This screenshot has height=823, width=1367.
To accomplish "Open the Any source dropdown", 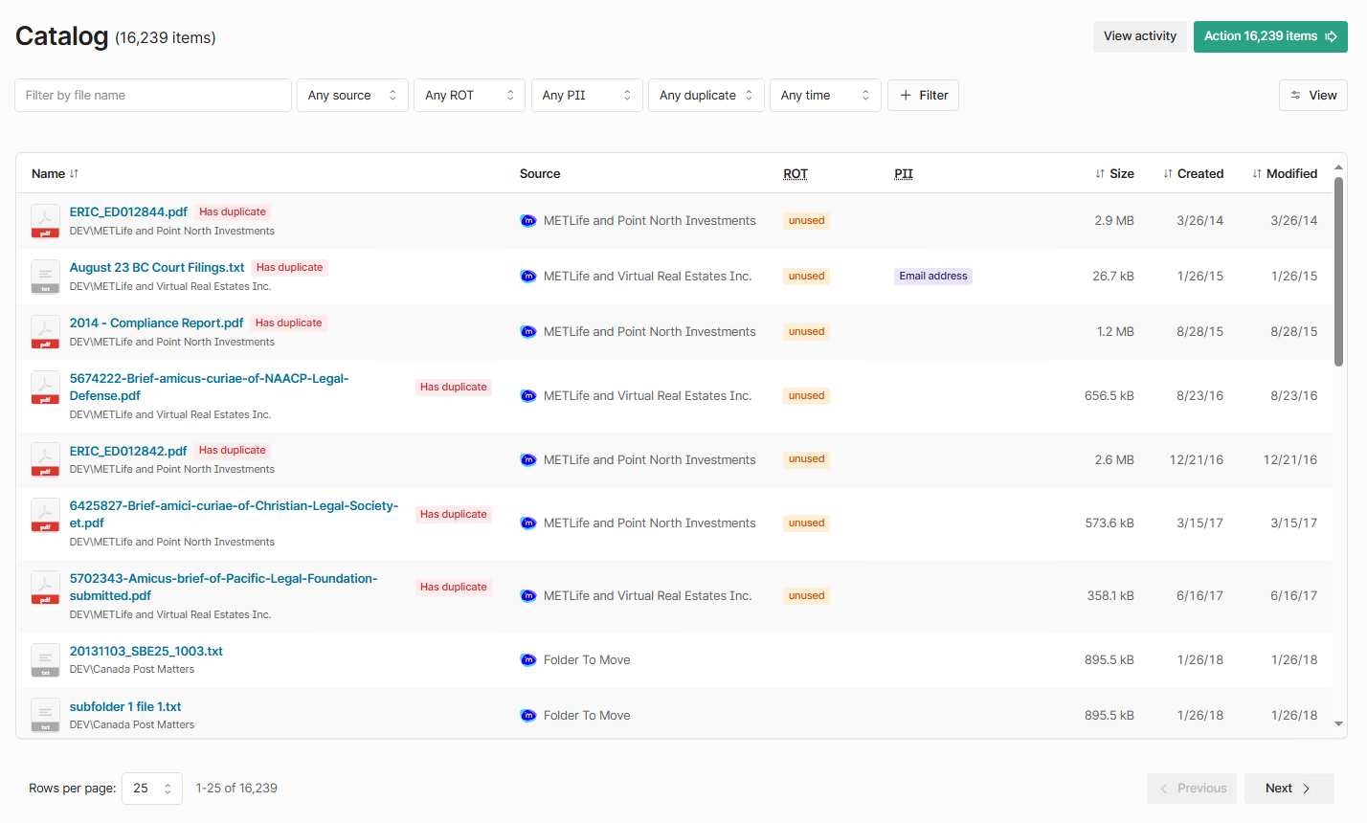I will pyautogui.click(x=352, y=96).
